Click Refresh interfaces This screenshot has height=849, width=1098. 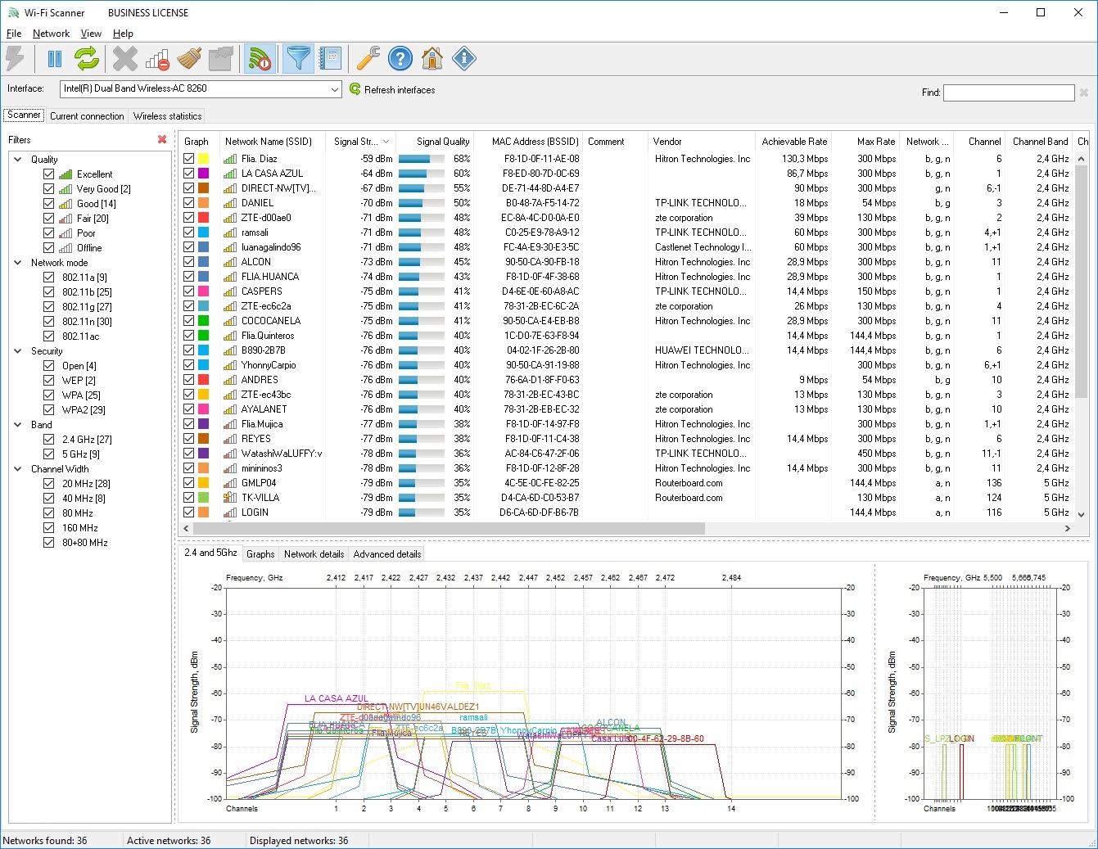(392, 90)
